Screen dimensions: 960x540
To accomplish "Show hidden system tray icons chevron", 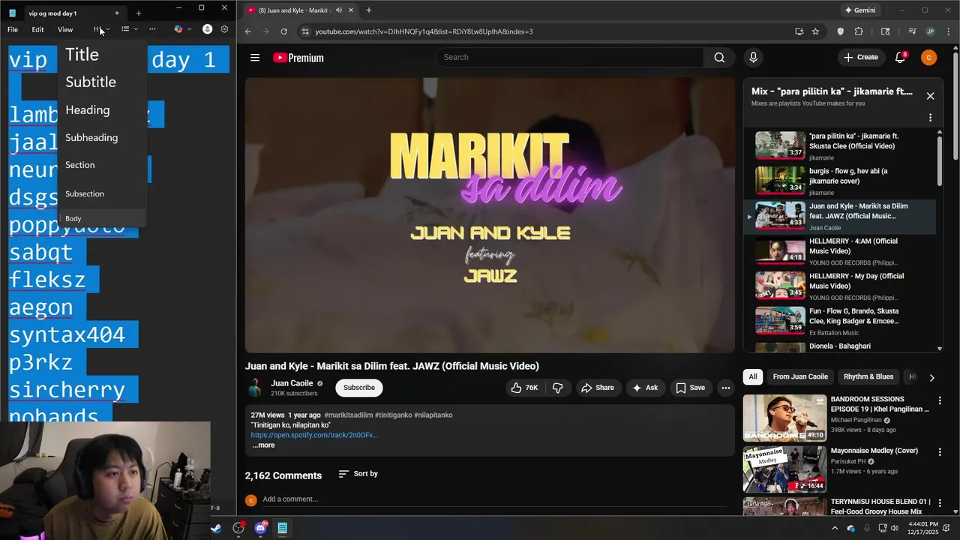I will (834, 528).
